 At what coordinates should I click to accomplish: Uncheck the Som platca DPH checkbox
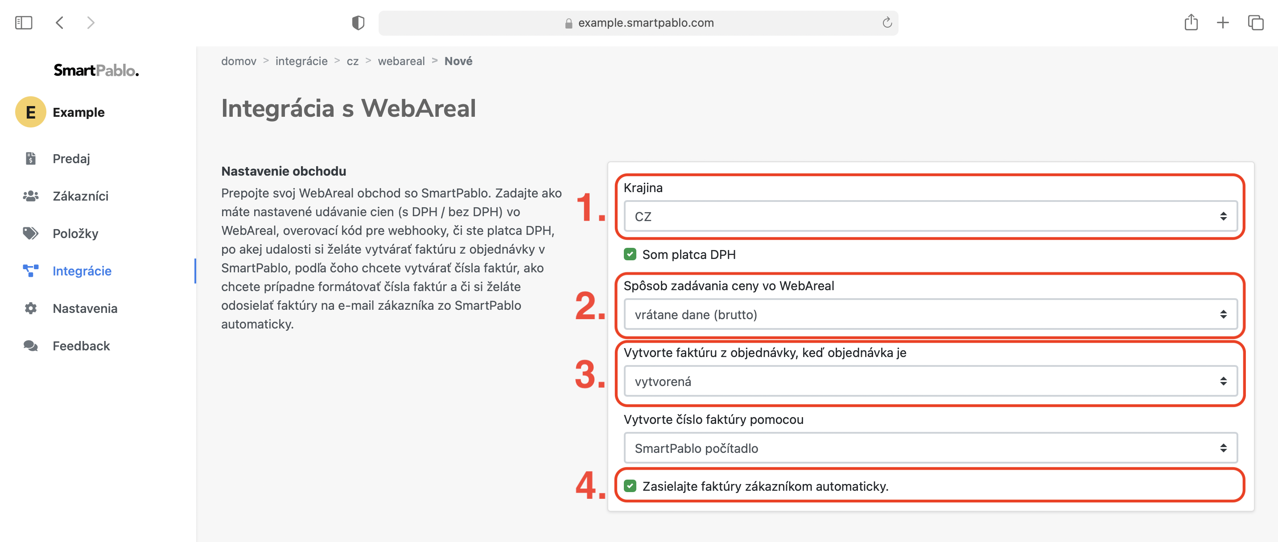click(x=630, y=255)
